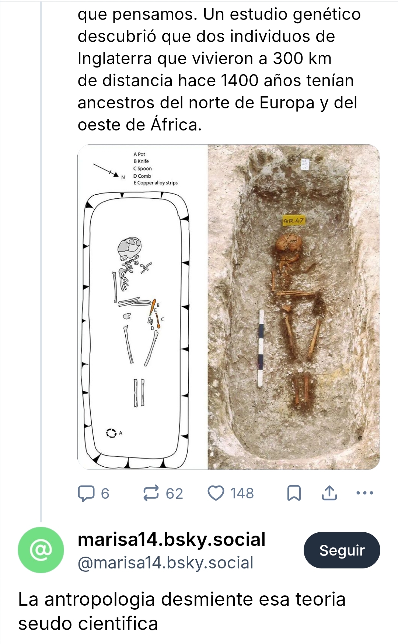Image resolution: width=398 pixels, height=644 pixels.
Task: Tap the repost arrows icon
Action: pos(151,493)
